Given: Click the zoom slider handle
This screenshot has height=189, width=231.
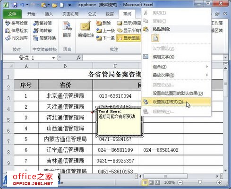Looking at the screenshot, I should (x=200, y=182).
